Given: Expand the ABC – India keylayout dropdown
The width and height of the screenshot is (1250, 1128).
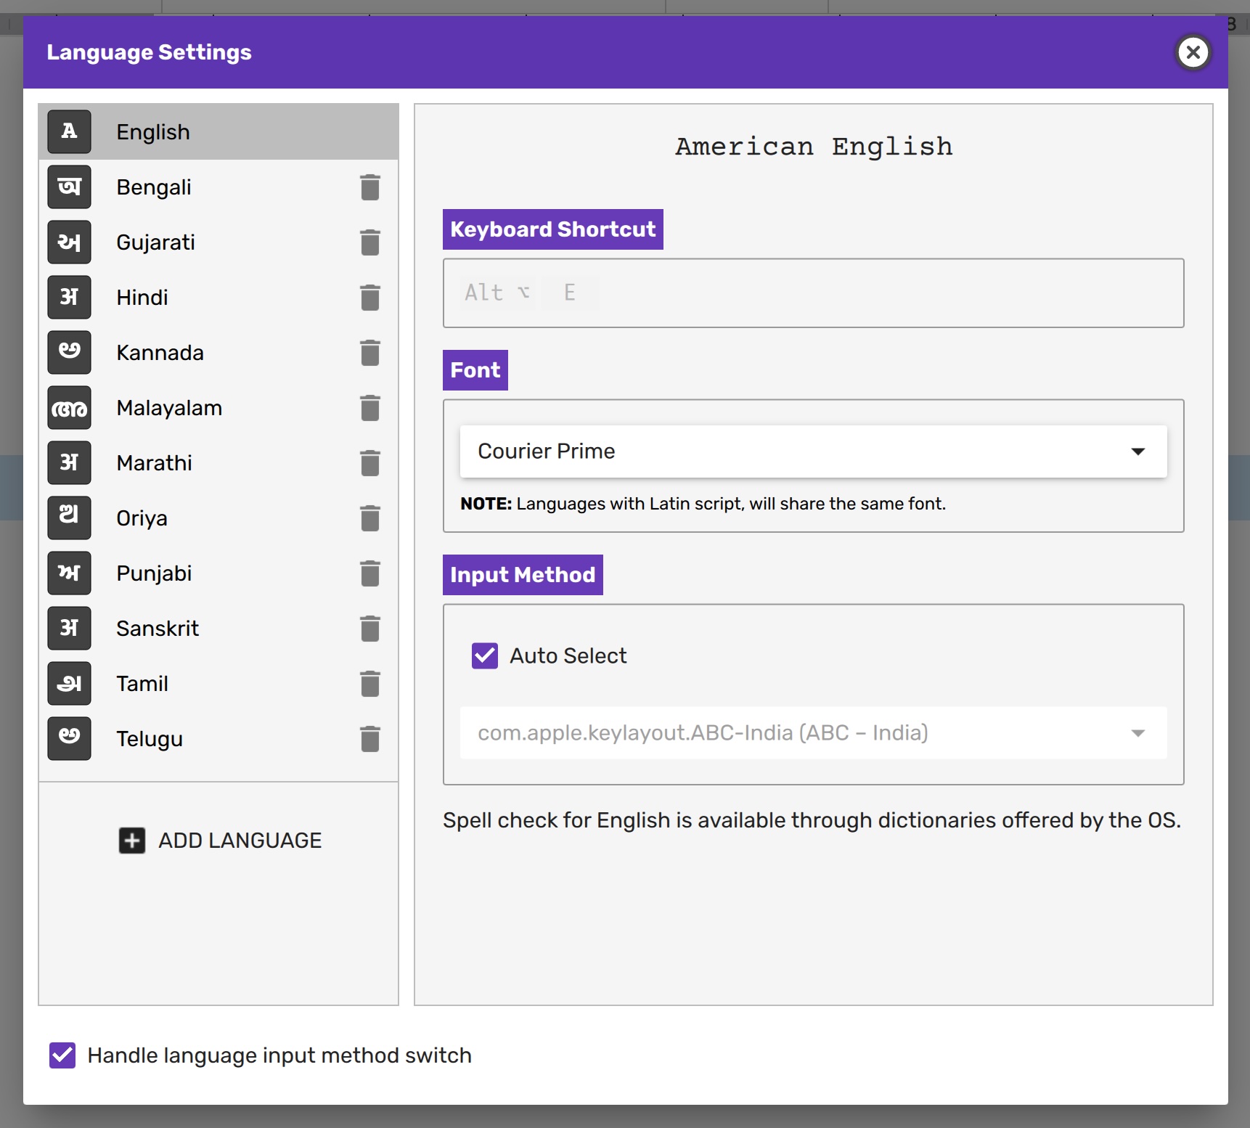Looking at the screenshot, I should pos(813,733).
